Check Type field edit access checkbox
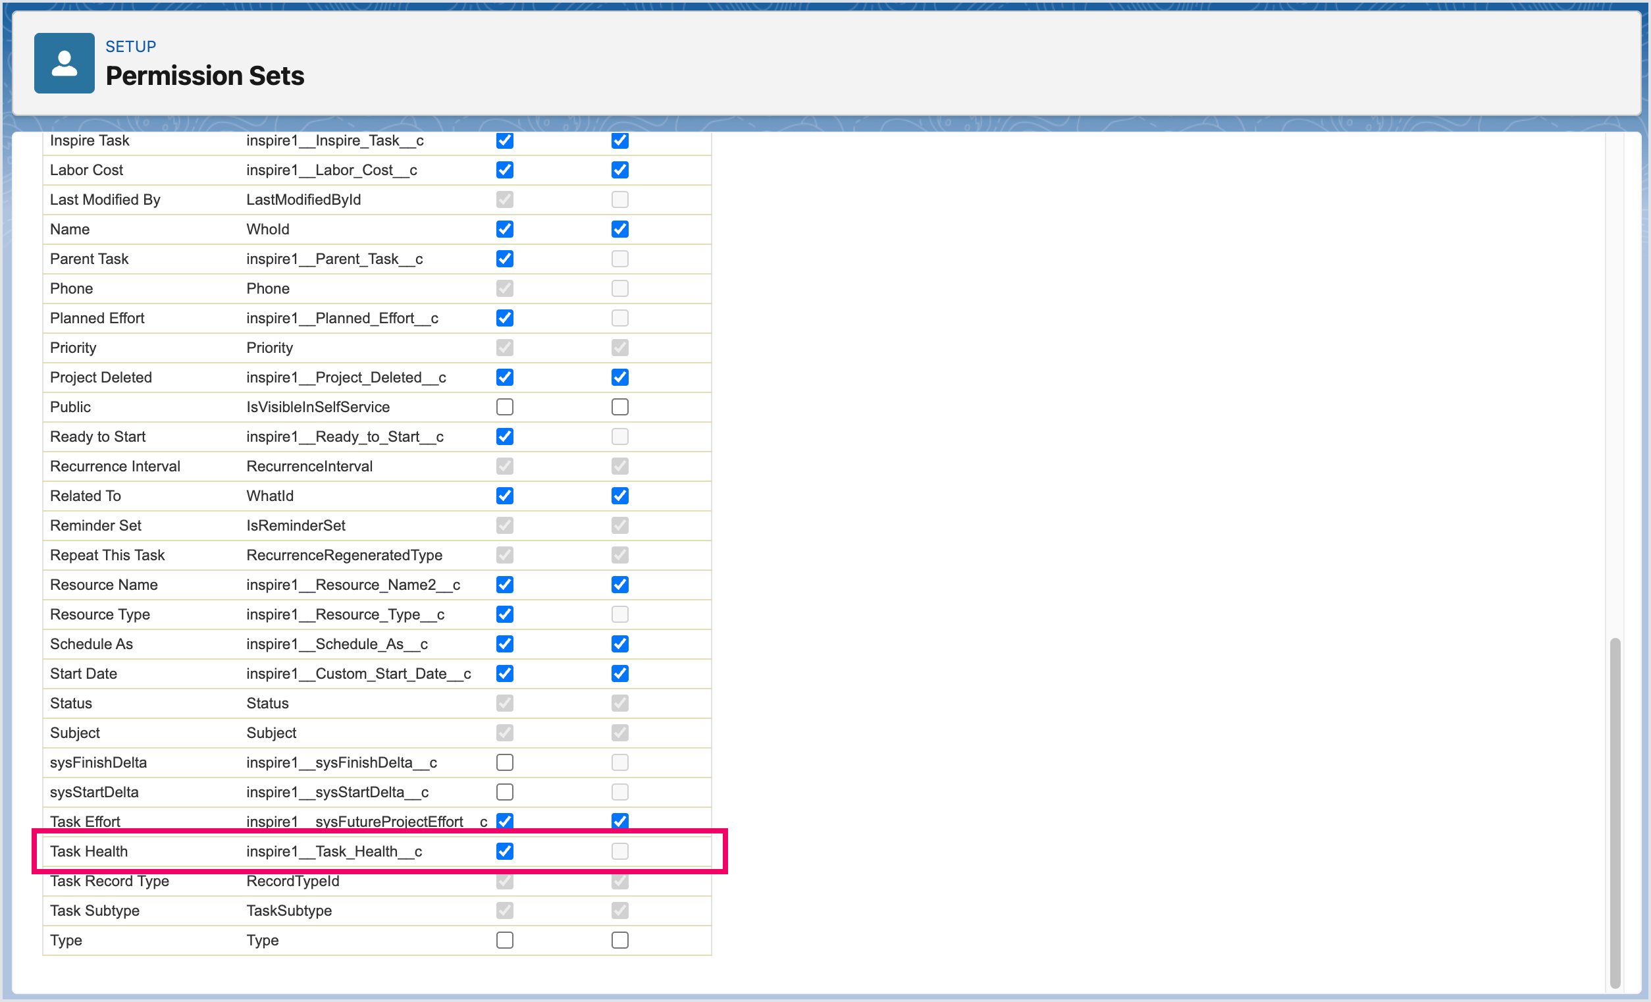The width and height of the screenshot is (1651, 1002). pyautogui.click(x=620, y=940)
